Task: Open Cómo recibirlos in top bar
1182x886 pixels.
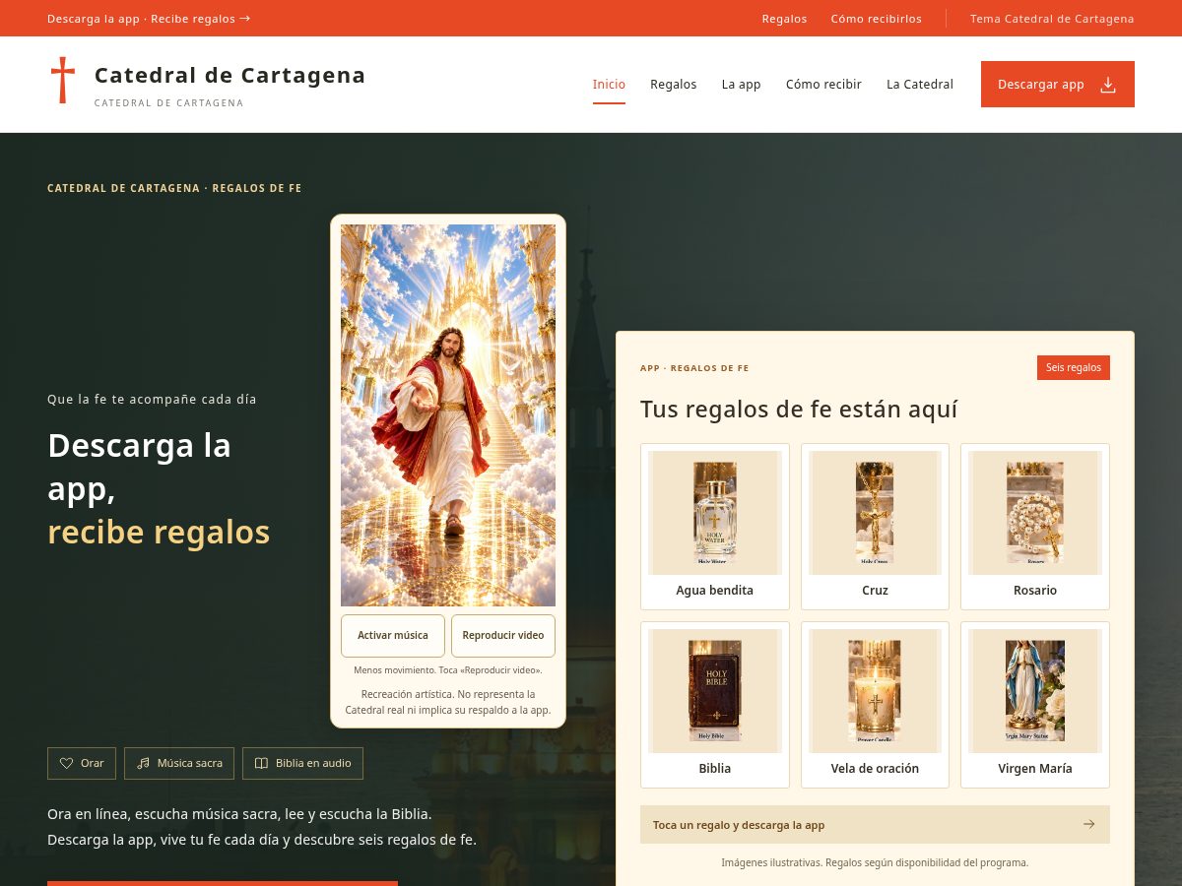Action: 877,19
